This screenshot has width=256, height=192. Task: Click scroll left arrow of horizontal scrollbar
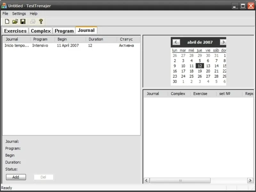click(147, 180)
